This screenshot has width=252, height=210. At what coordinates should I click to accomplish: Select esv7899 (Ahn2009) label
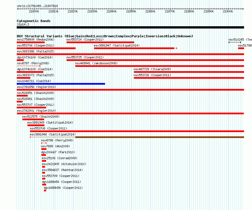[55, 146]
